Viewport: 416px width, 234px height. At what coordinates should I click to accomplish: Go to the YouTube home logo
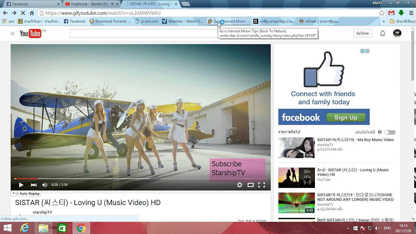pyautogui.click(x=31, y=33)
